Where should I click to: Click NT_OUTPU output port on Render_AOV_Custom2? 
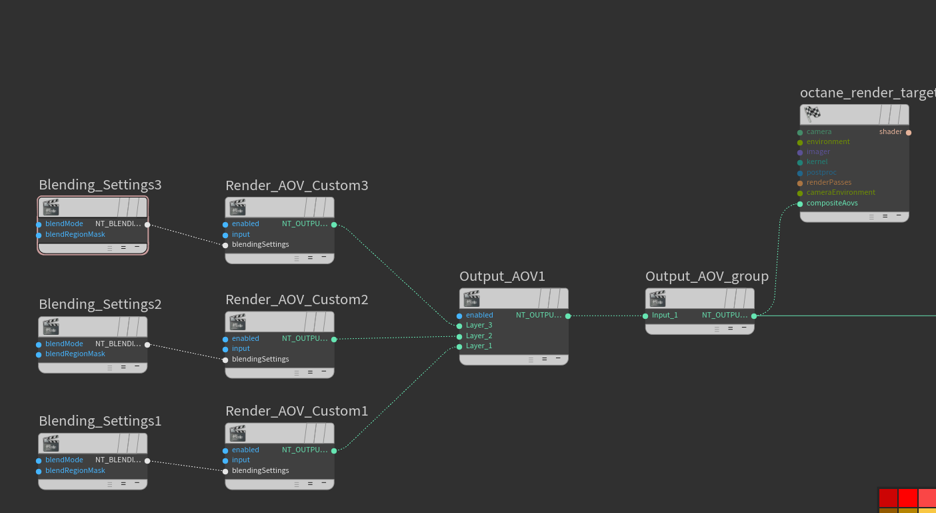click(334, 340)
